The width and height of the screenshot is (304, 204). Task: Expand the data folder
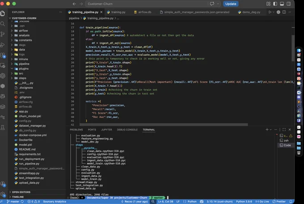tap(22, 50)
